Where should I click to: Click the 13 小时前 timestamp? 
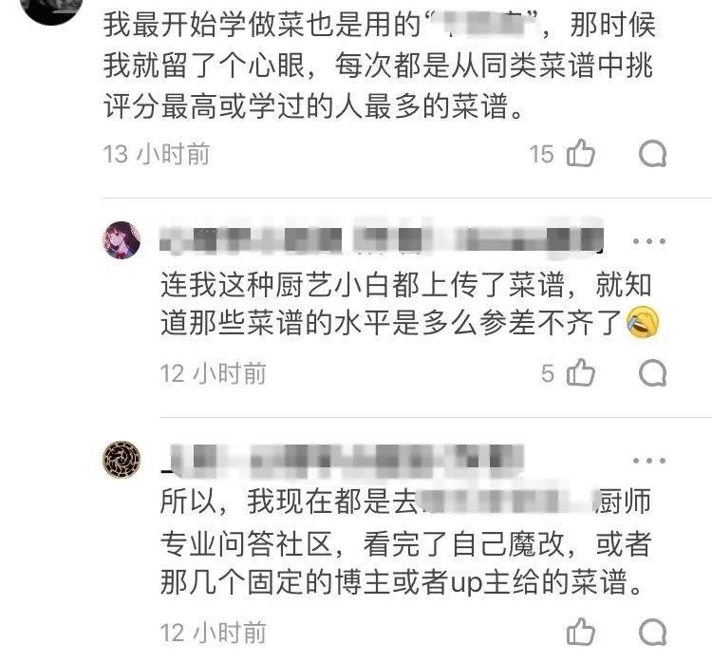pos(157,154)
